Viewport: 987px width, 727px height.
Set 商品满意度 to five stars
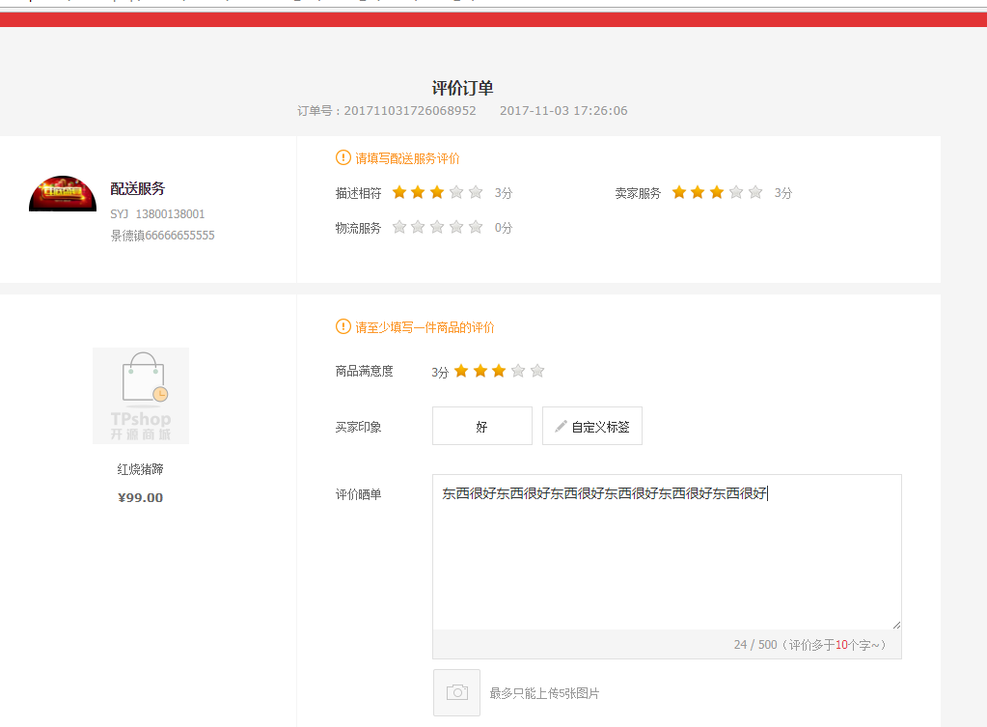coord(537,371)
